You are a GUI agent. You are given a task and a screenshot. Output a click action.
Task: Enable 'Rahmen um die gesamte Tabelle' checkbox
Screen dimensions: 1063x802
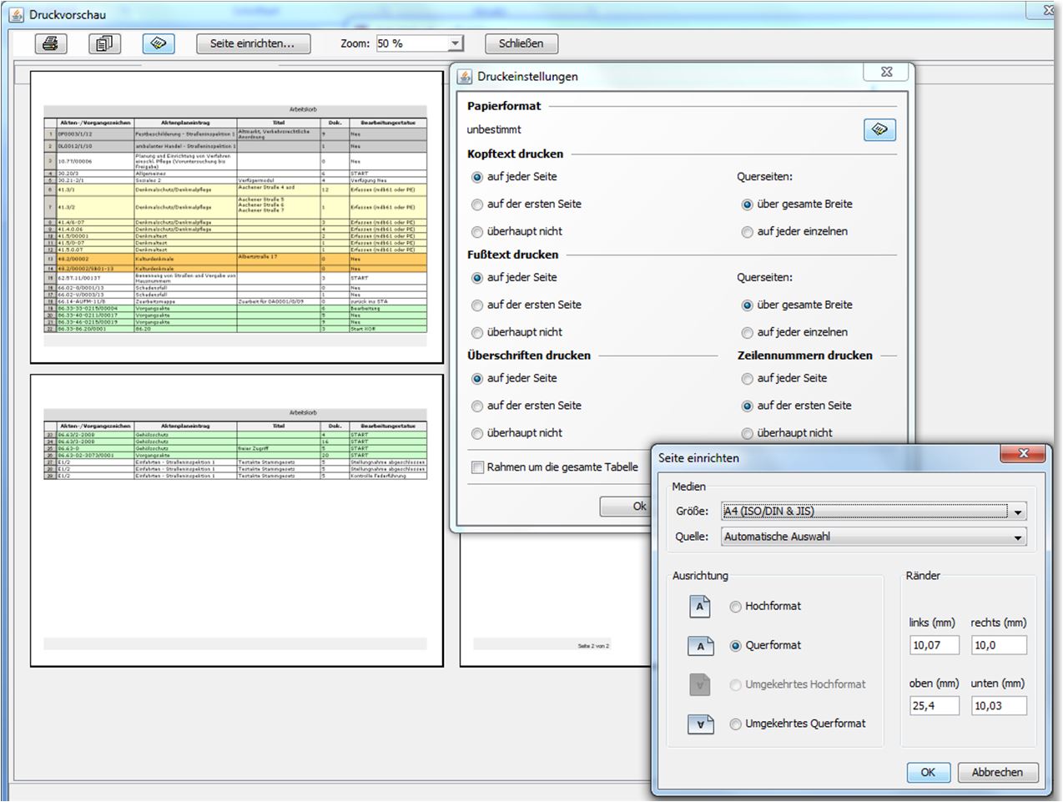[478, 467]
